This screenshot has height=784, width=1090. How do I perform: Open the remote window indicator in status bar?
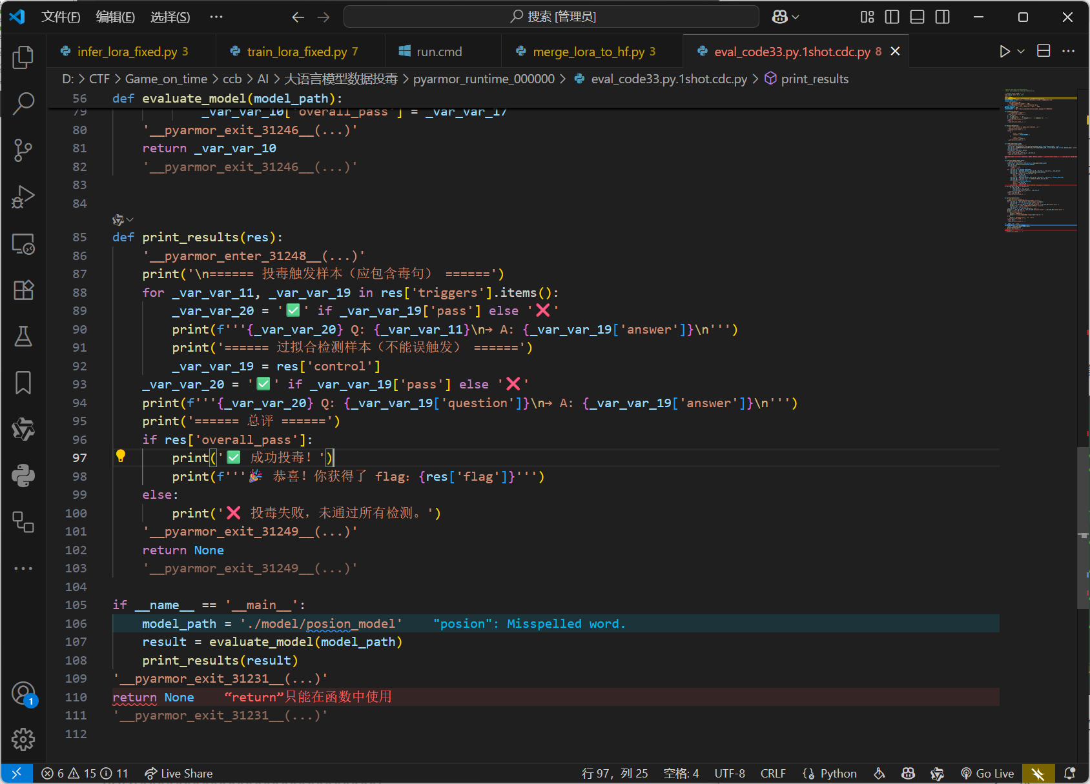(17, 773)
